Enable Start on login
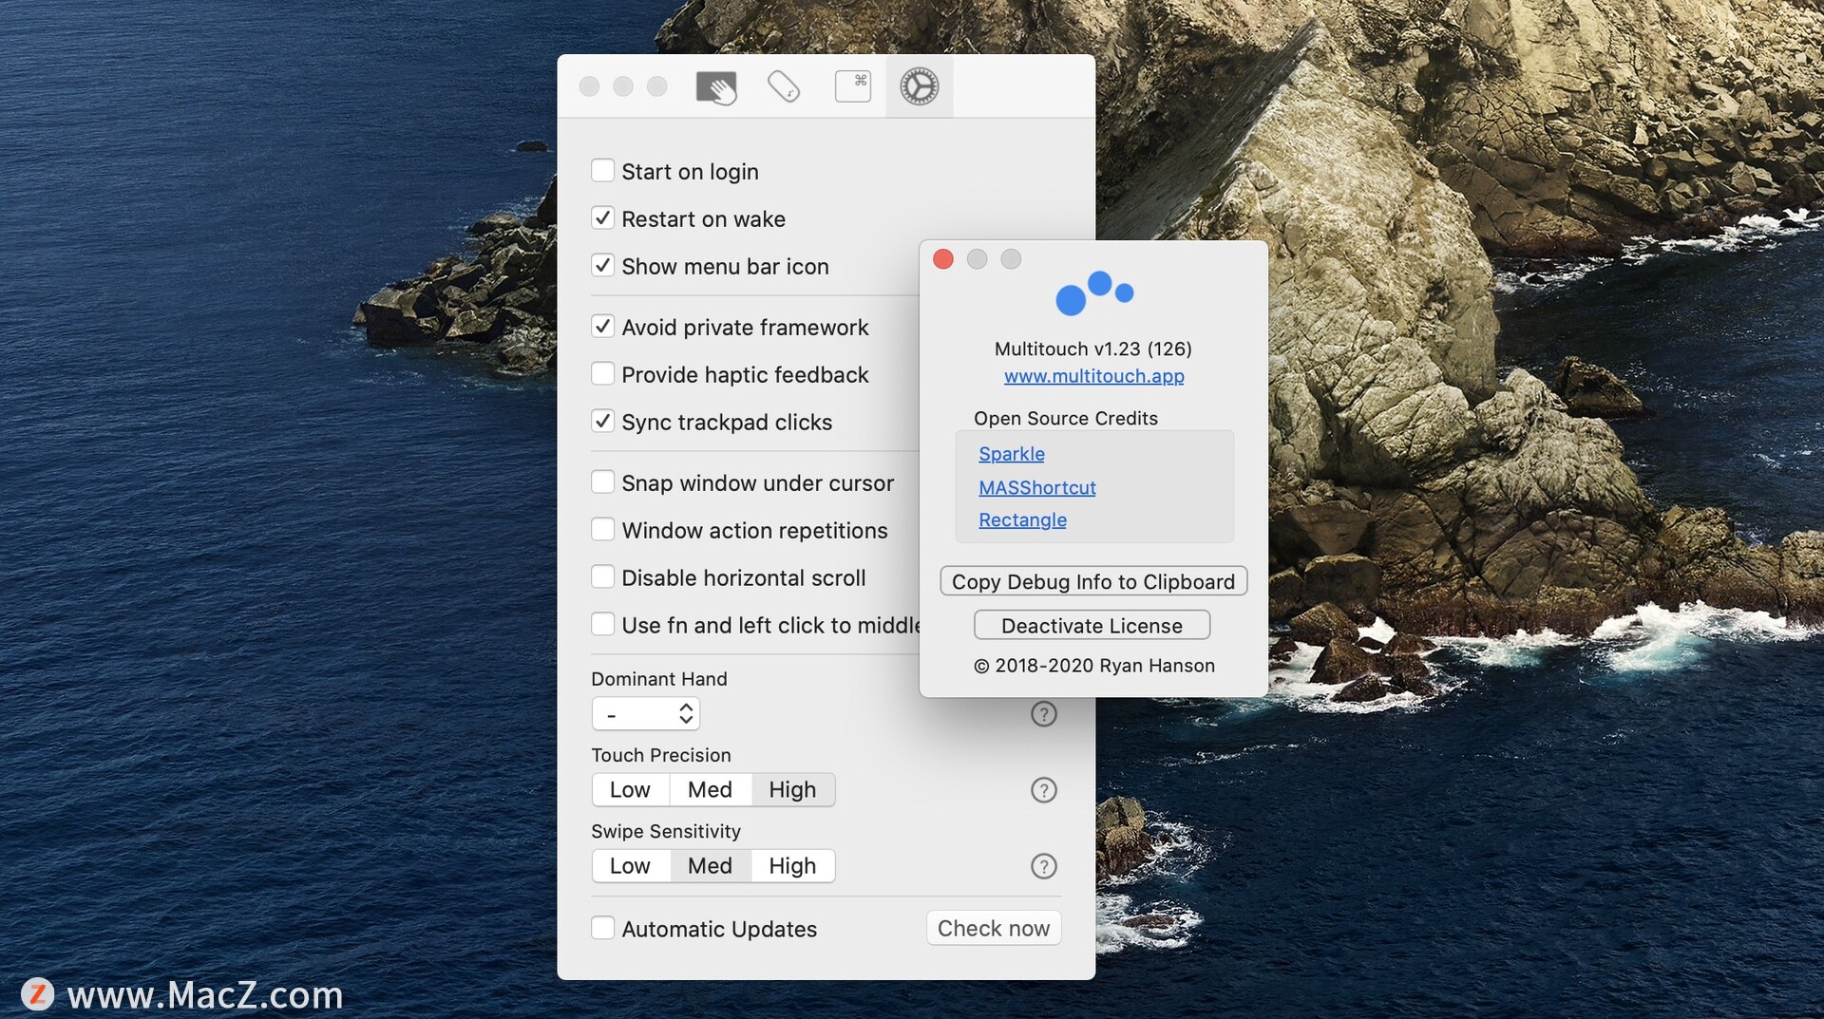This screenshot has height=1019, width=1824. [602, 171]
